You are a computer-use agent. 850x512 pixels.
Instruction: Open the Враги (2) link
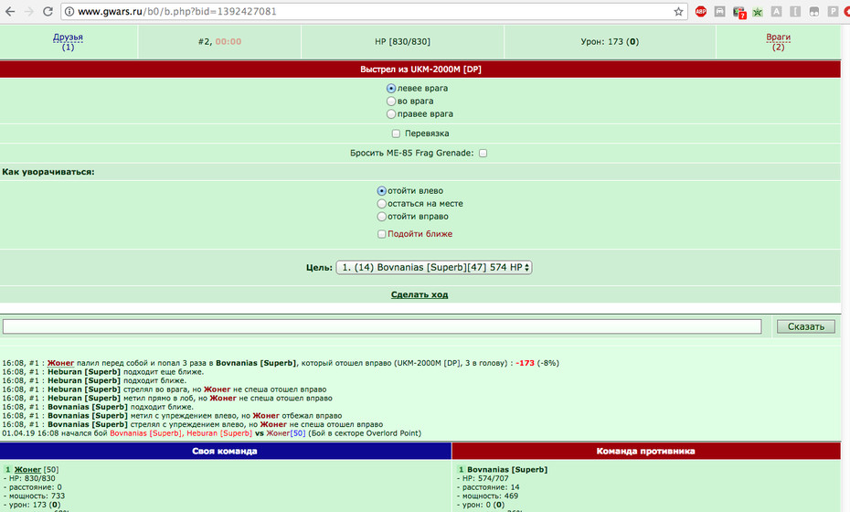[778, 42]
